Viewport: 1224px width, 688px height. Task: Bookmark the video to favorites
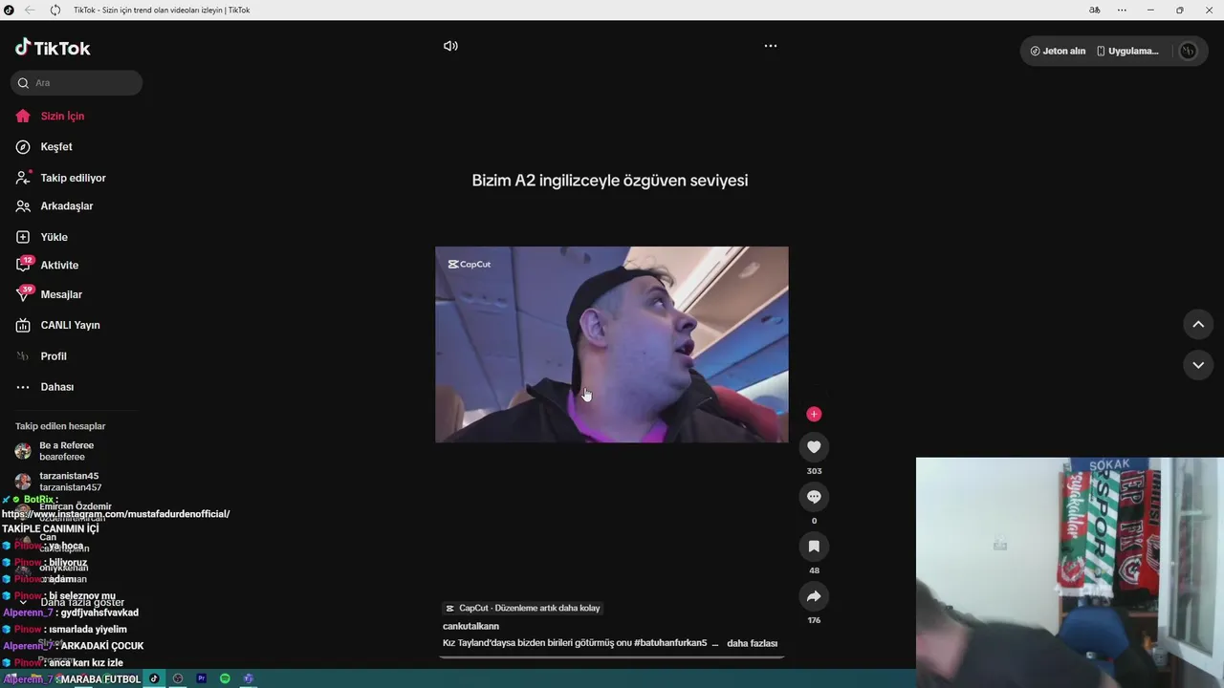(x=814, y=547)
